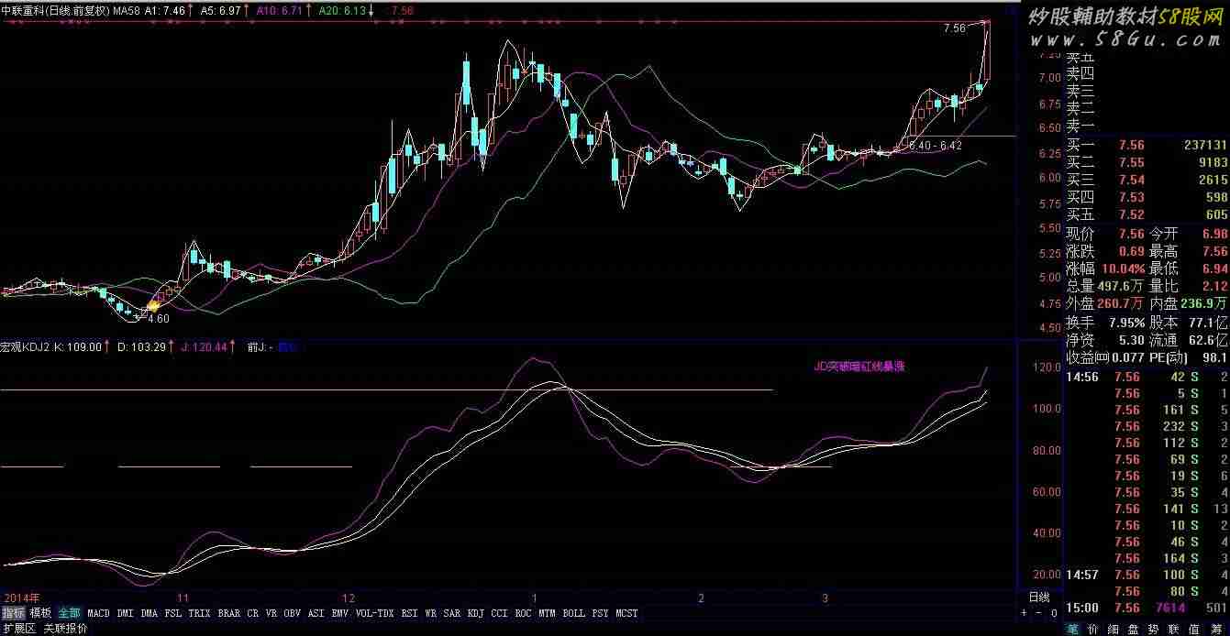
Task: Apply the FSL indicator
Action: (x=173, y=613)
